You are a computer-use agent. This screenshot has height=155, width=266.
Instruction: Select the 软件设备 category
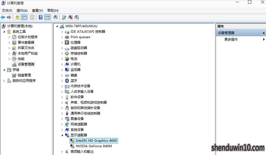click(77, 97)
